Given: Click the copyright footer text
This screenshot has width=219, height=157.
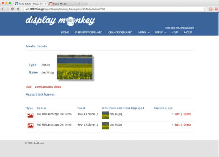Looking at the screenshot, I should pyautogui.click(x=34, y=143).
